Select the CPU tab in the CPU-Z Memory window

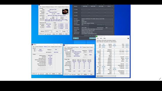[x=33, y=47]
